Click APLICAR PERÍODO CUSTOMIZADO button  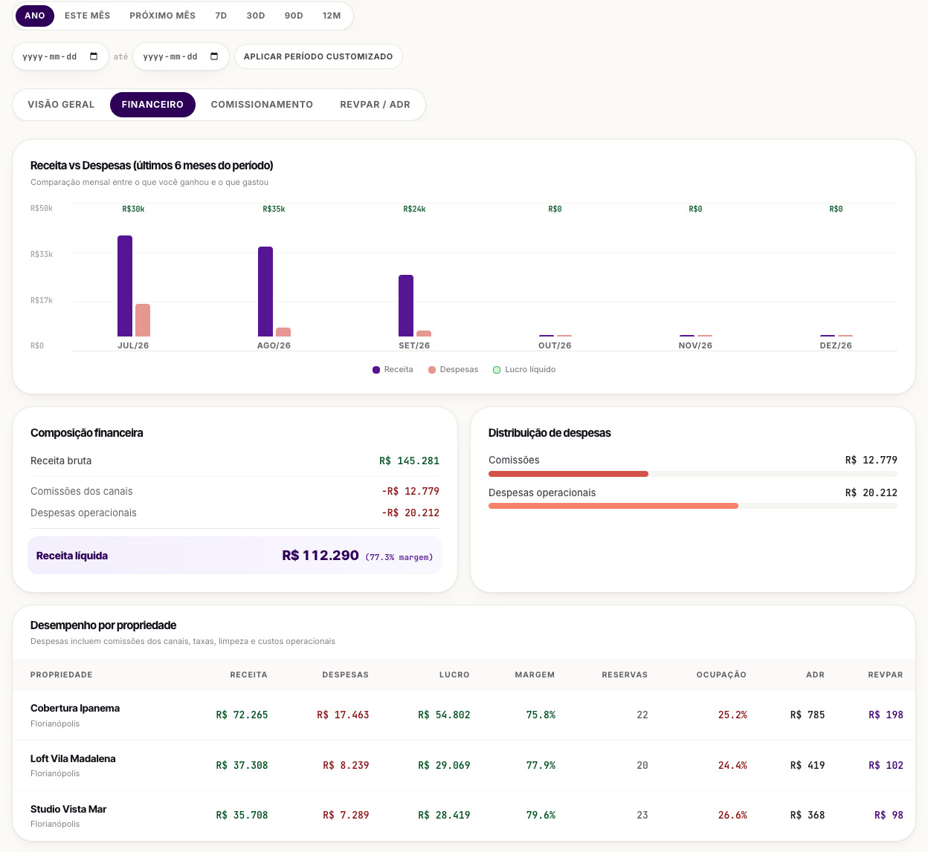click(318, 56)
